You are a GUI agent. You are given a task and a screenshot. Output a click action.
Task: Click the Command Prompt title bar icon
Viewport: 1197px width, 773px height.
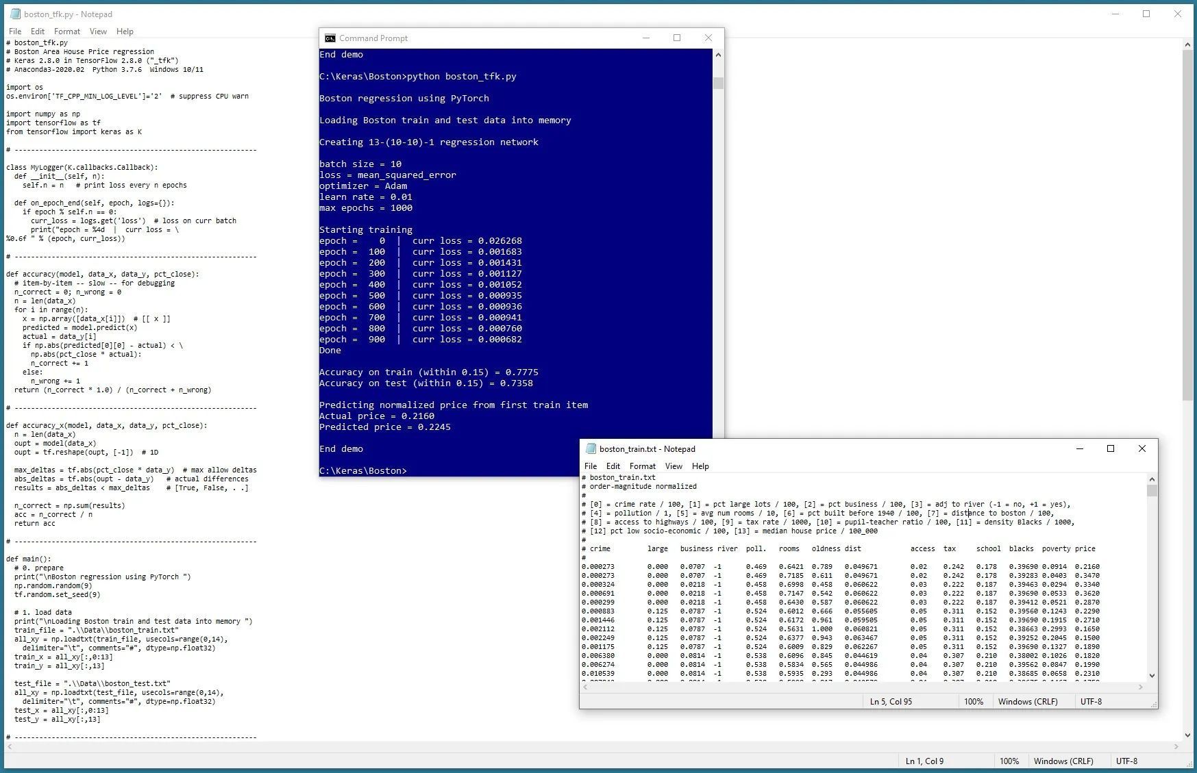330,38
